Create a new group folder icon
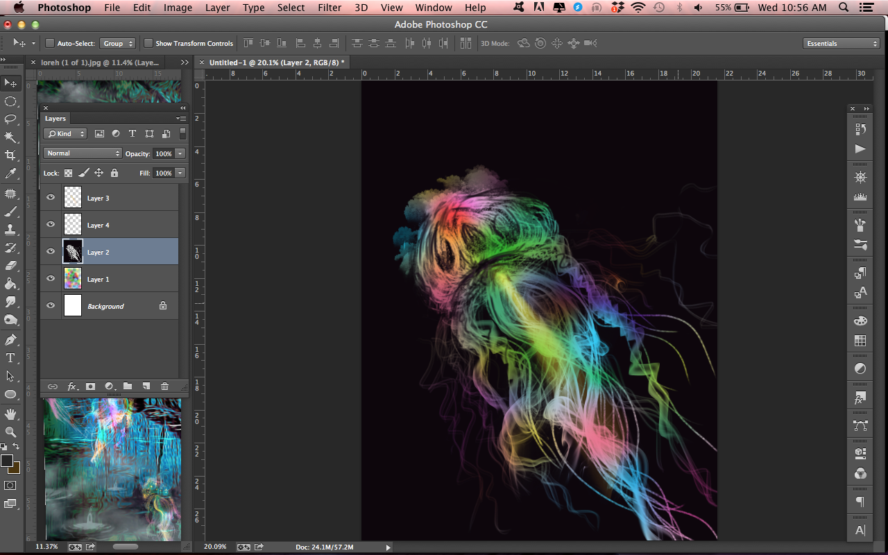This screenshot has height=555, width=888. [128, 386]
